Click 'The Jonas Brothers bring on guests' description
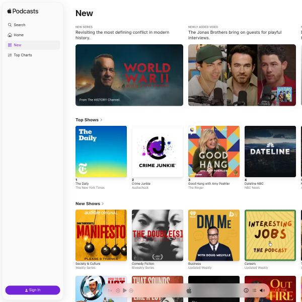Screen dimensions: 302x302 [235, 35]
